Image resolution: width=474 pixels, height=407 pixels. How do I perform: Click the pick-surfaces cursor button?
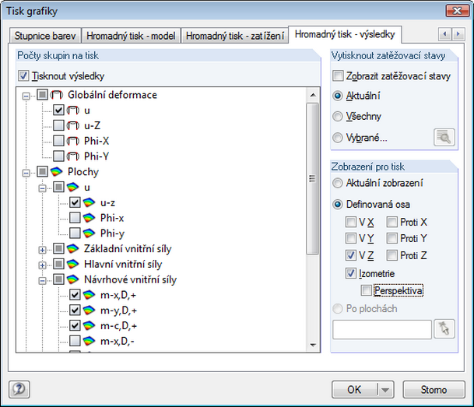click(444, 328)
